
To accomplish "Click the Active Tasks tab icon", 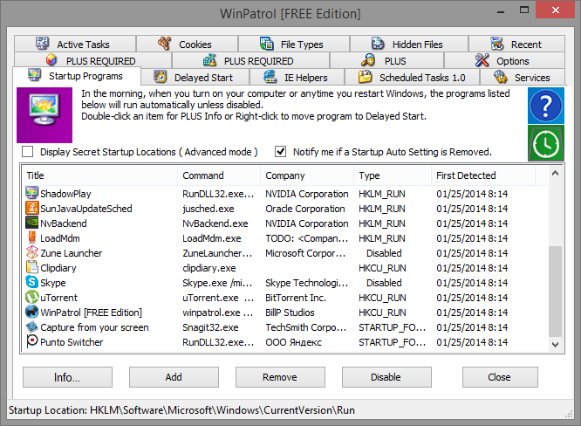I will (42, 44).
